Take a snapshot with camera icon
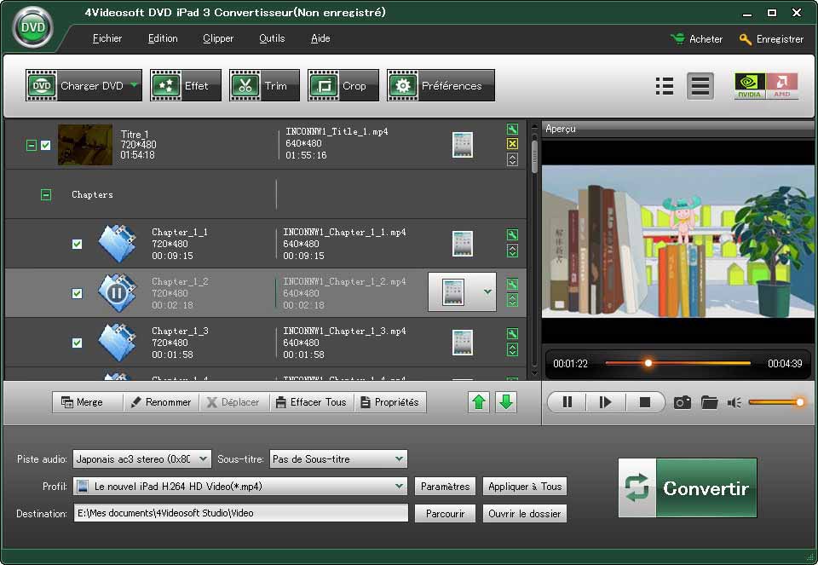 click(x=682, y=402)
